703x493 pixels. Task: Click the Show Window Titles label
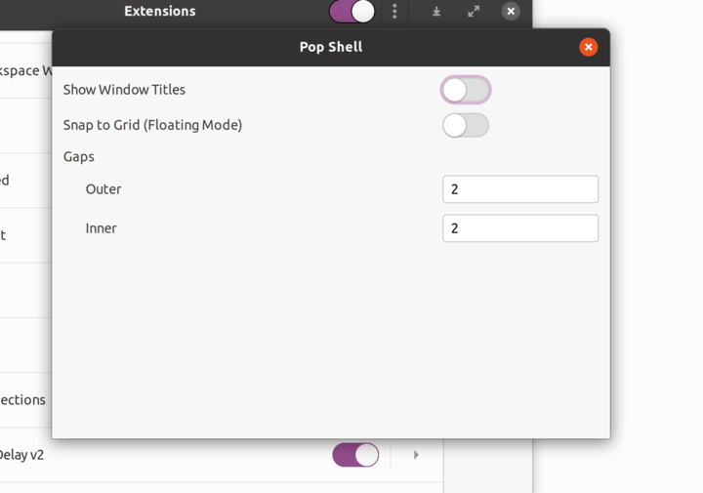pos(124,90)
